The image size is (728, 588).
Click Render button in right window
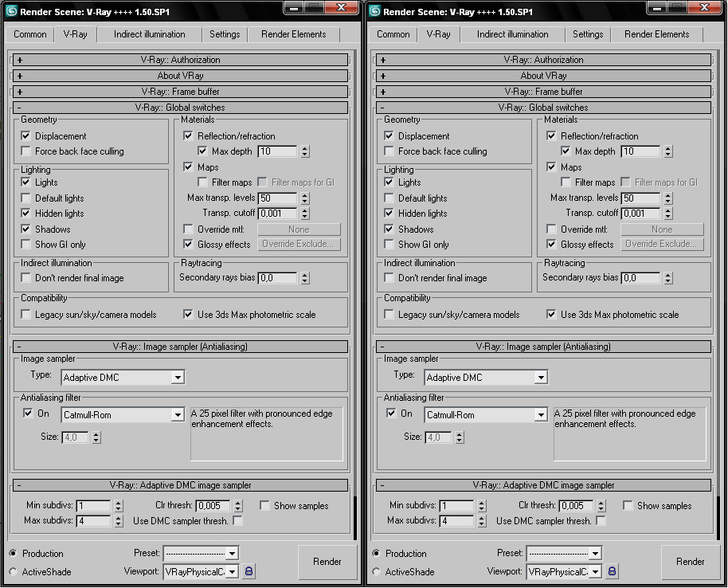click(x=690, y=562)
